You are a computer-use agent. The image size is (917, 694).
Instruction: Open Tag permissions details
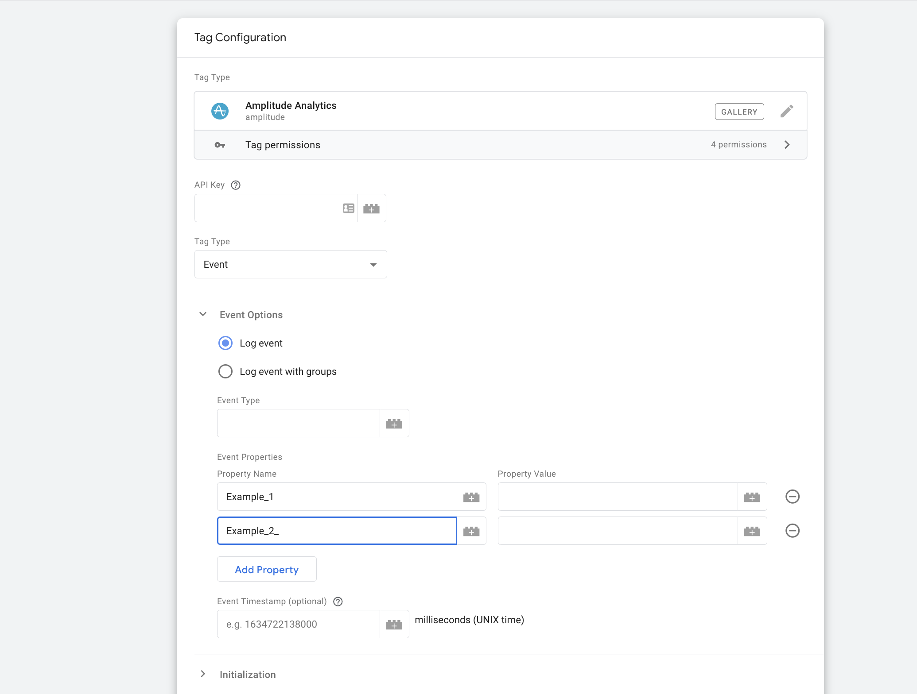500,145
